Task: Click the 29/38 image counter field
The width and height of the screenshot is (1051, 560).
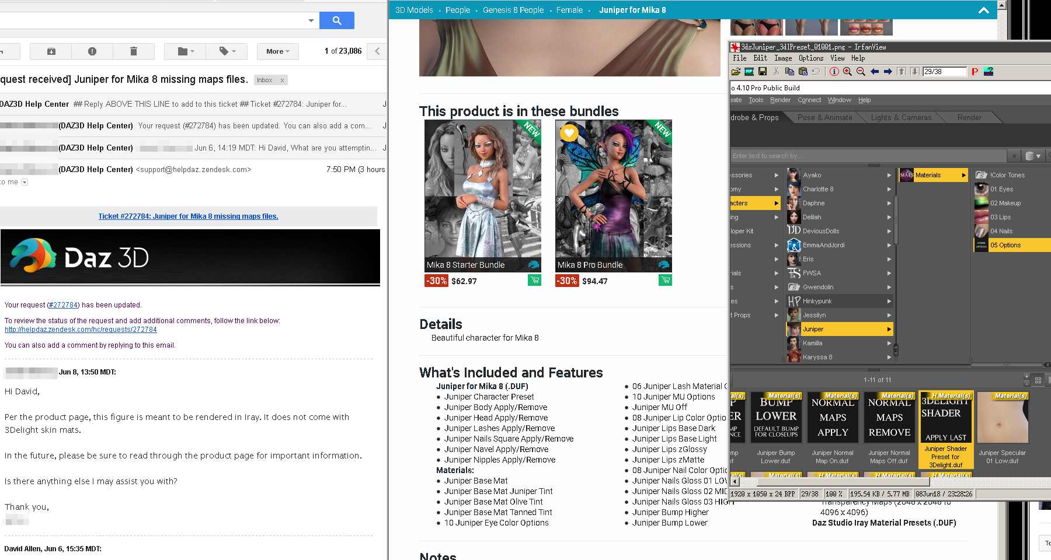Action: coord(945,72)
